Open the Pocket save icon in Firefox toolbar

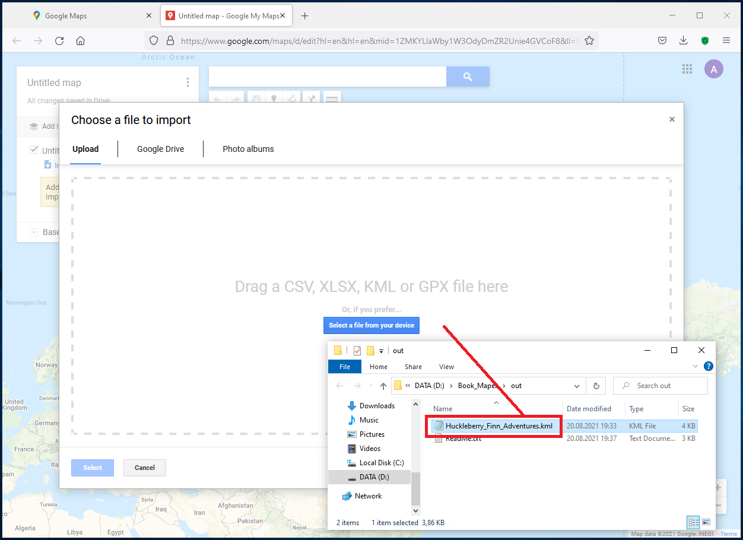click(662, 40)
